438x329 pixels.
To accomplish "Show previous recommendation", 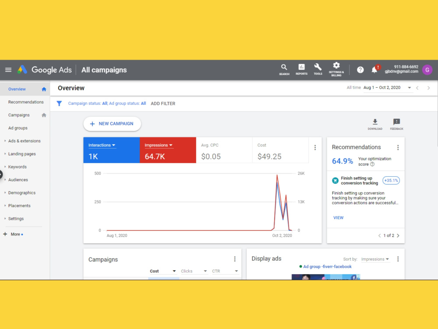I will pyautogui.click(x=379, y=236).
